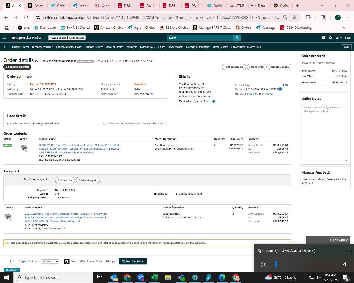Open the See all 13 orders from this buyer link
This screenshot has width=354, height=283.
254,94
